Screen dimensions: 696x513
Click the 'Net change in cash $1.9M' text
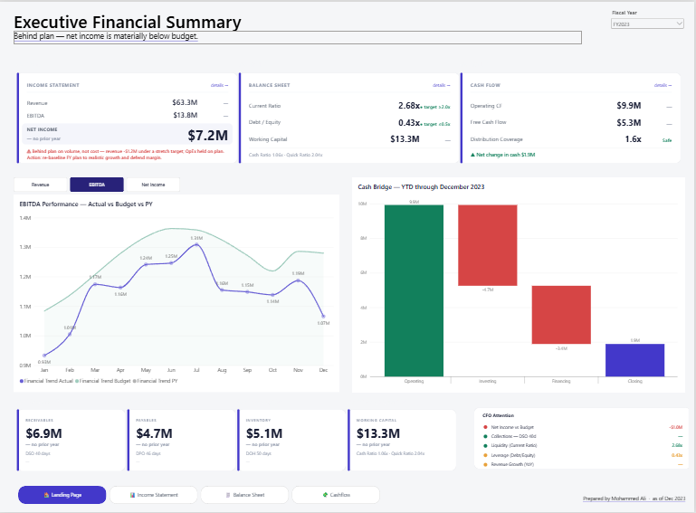[506, 155]
